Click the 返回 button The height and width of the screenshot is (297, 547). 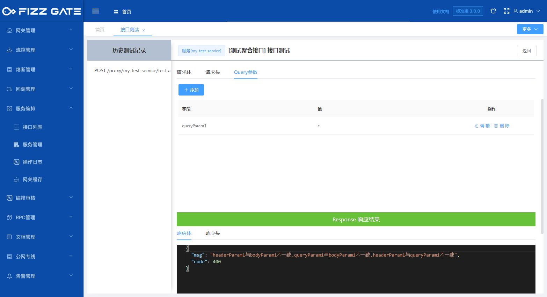tap(526, 51)
